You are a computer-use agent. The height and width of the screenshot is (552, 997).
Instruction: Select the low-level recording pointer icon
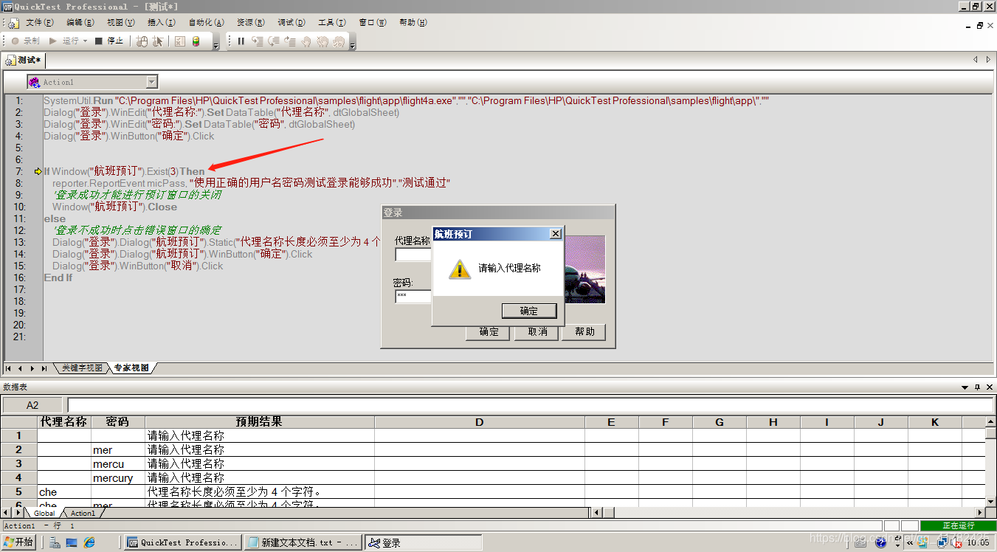point(158,41)
